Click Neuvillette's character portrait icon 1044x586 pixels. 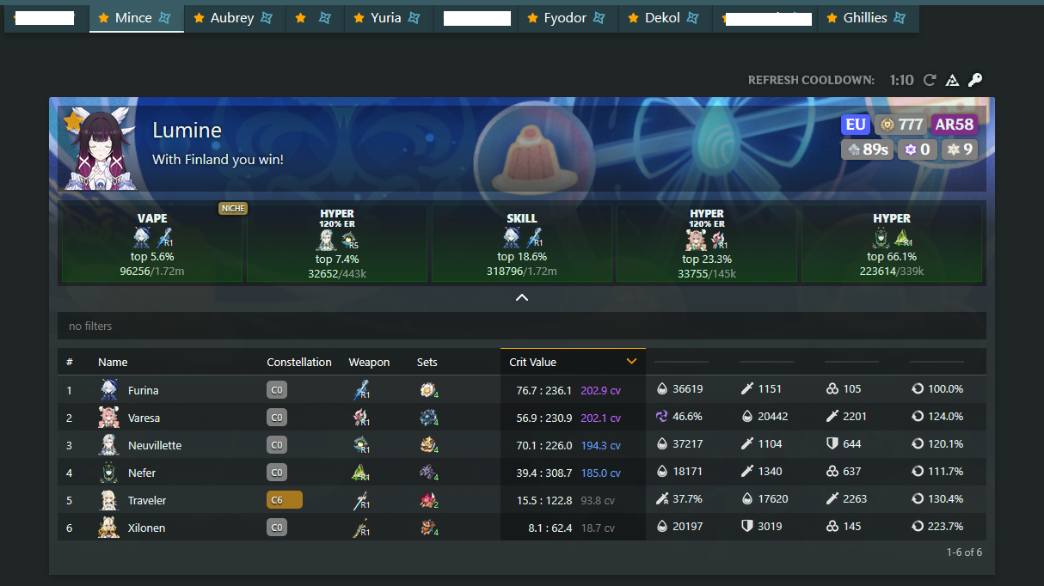pos(108,445)
